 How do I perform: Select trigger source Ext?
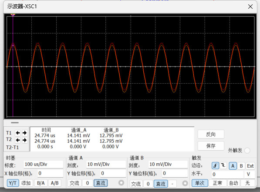point(250,166)
